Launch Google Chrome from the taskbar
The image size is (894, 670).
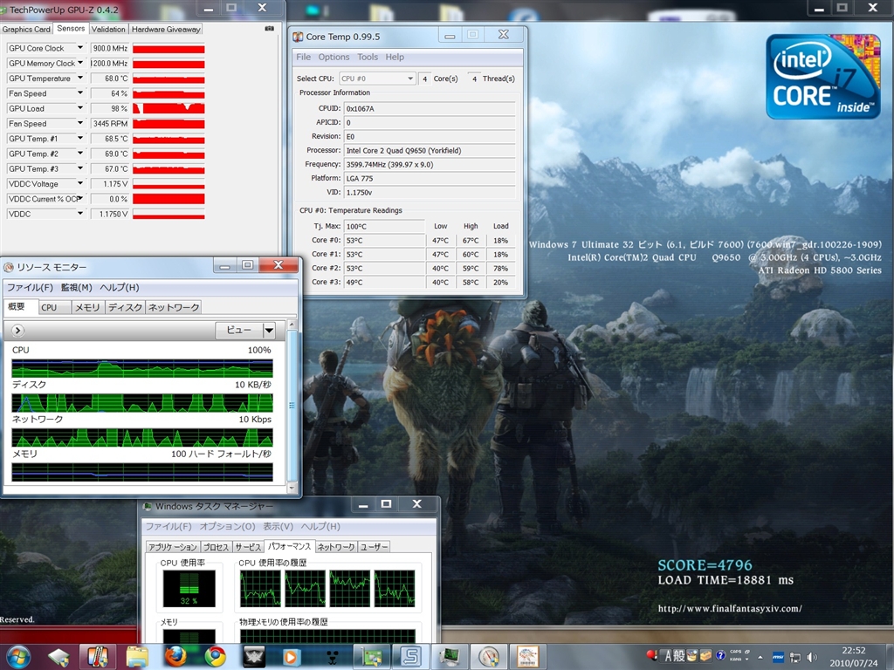216,656
